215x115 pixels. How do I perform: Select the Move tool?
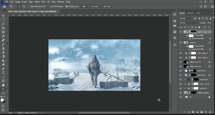[x=3, y=16]
